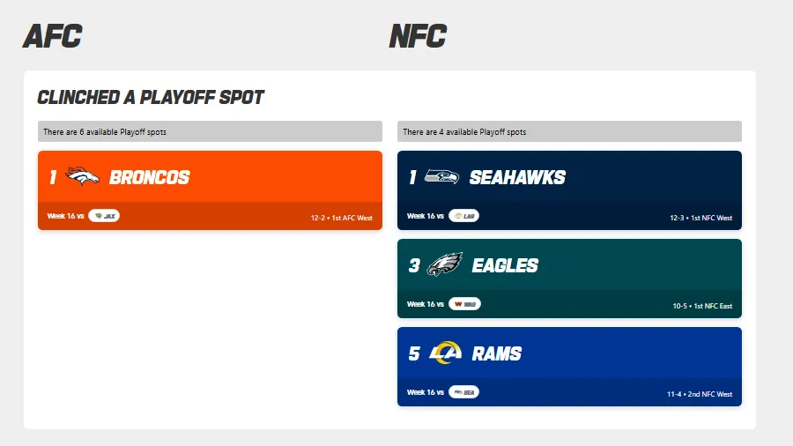Screen dimensions: 793x446
Task: Open the WAS opponent badge
Action: point(464,304)
